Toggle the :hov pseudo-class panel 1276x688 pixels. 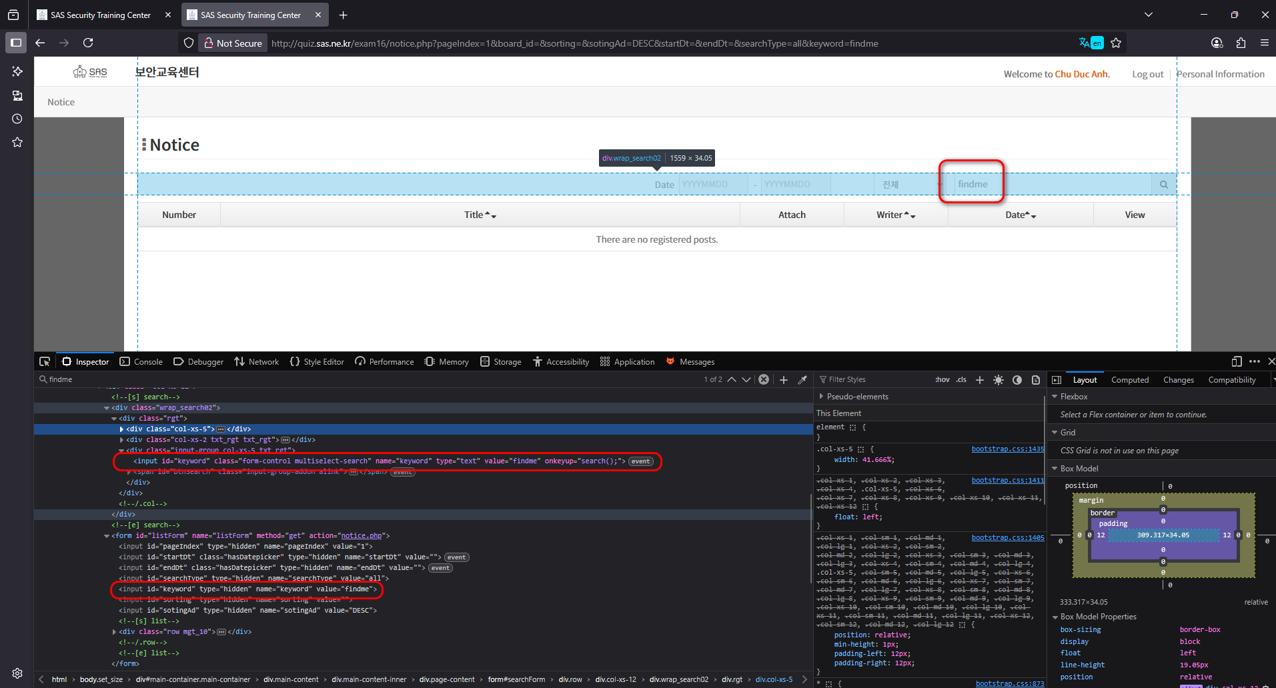click(x=942, y=379)
